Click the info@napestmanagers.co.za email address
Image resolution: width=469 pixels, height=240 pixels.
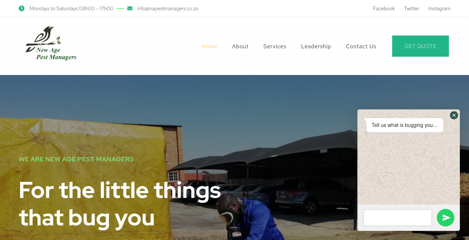168,8
